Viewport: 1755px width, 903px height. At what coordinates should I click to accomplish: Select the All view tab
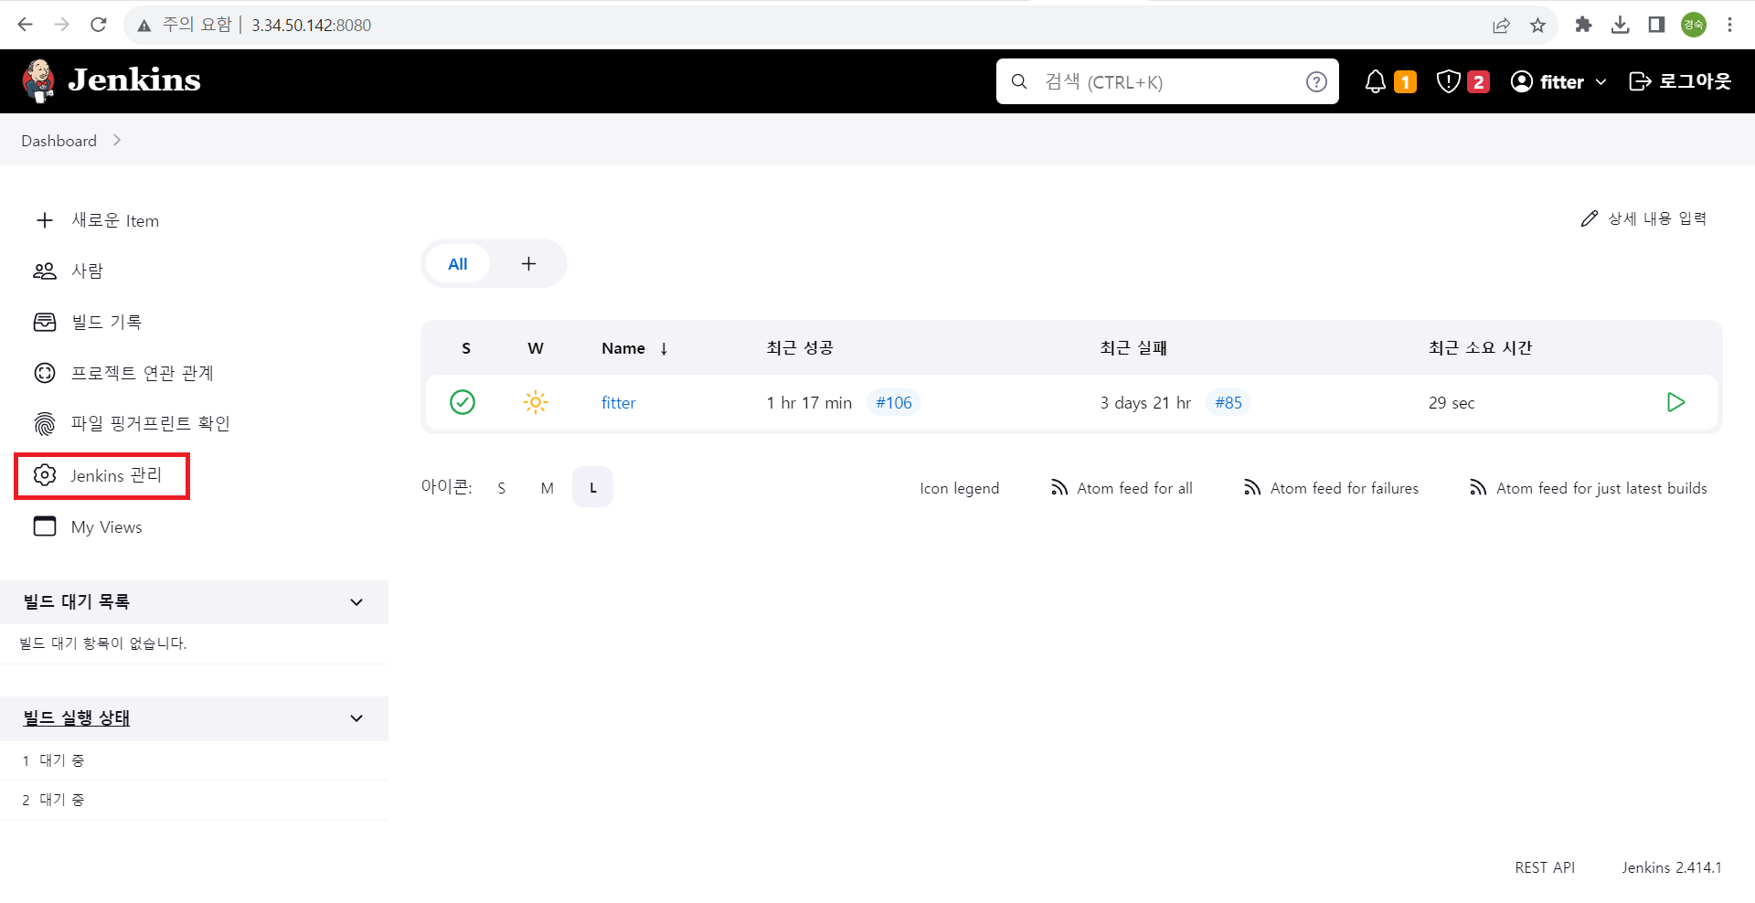tap(458, 264)
